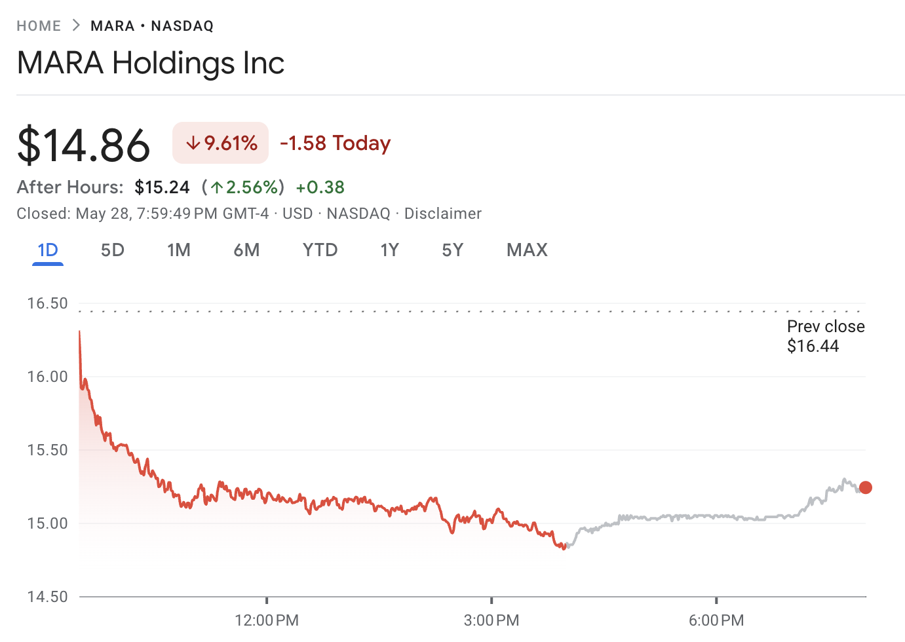Select the 6M time range tab

tap(246, 250)
